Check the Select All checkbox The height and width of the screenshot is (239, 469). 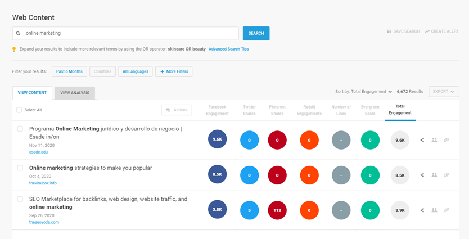point(19,110)
